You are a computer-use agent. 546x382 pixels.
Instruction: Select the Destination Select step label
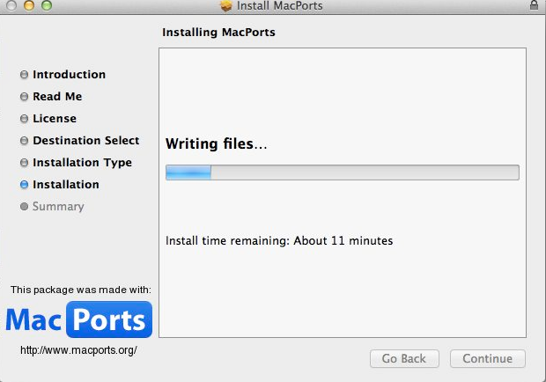tap(86, 141)
